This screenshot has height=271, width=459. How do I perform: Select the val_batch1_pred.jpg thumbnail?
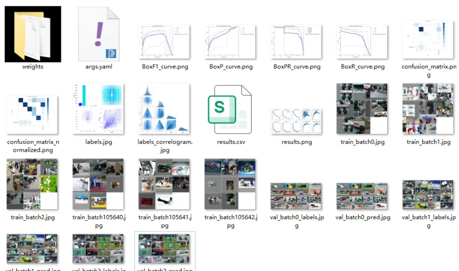point(32,249)
